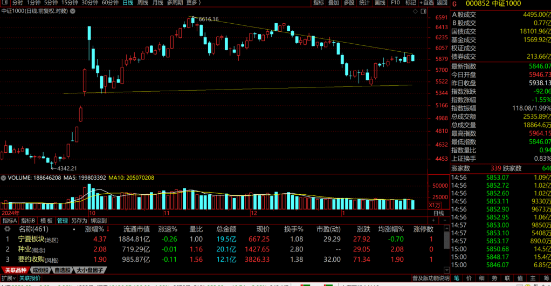Switch to the 成份股 tab

click(40, 270)
